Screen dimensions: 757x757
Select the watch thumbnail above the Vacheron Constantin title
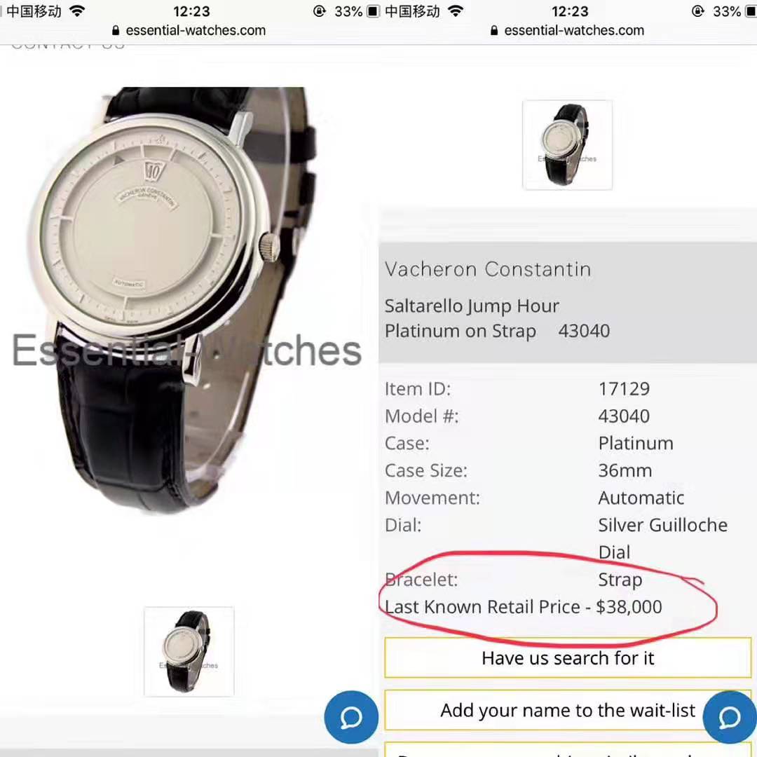567,145
